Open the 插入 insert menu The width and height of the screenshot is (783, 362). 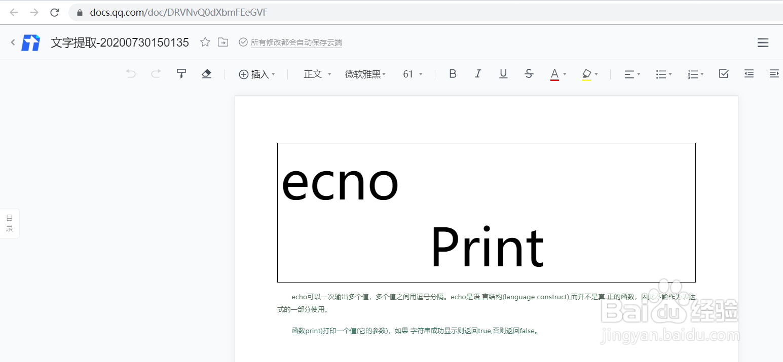pyautogui.click(x=257, y=74)
